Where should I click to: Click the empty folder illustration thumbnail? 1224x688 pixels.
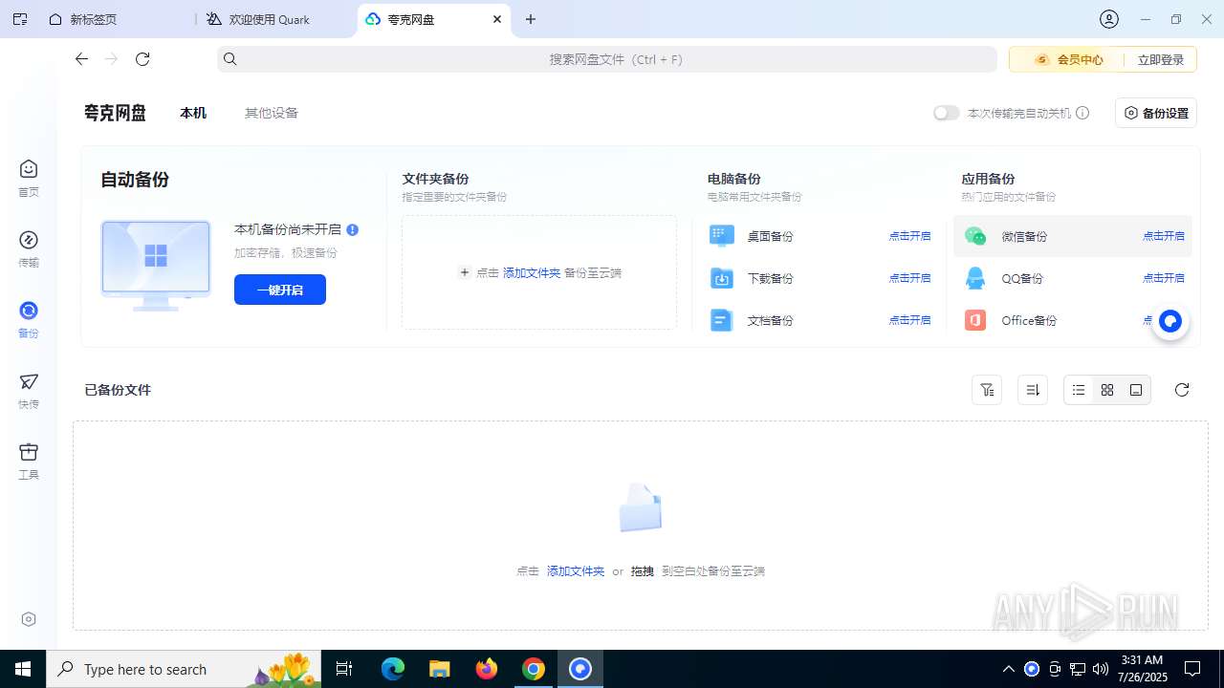pyautogui.click(x=641, y=508)
